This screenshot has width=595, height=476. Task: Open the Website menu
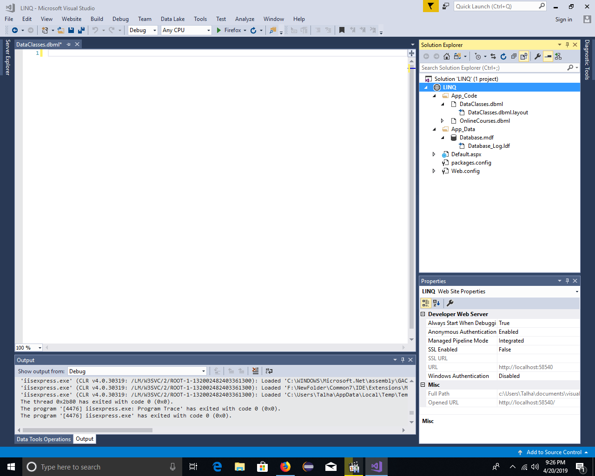pyautogui.click(x=72, y=19)
